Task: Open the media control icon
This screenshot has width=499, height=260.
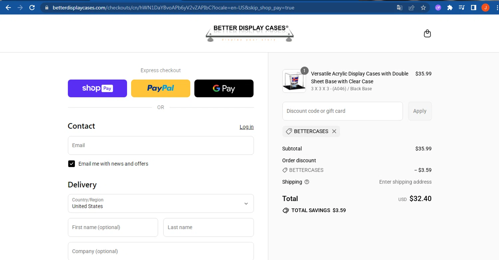Action: [x=461, y=7]
